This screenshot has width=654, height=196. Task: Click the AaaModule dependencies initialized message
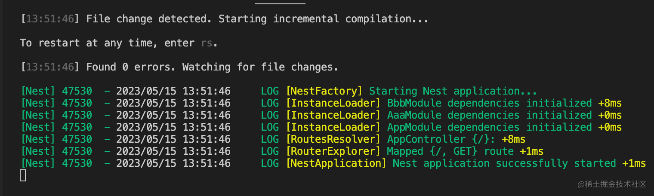[489, 115]
